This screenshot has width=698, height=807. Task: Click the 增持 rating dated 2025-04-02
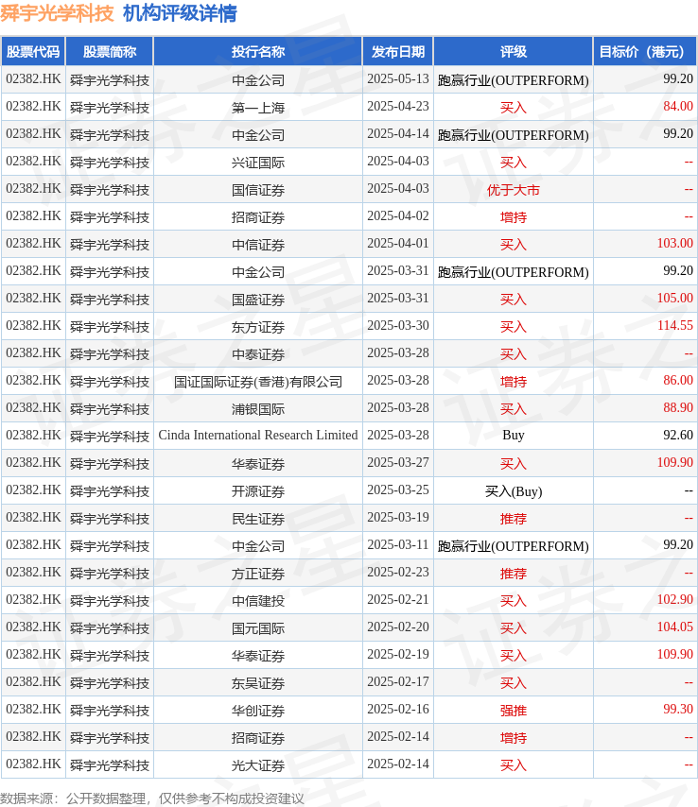click(514, 217)
